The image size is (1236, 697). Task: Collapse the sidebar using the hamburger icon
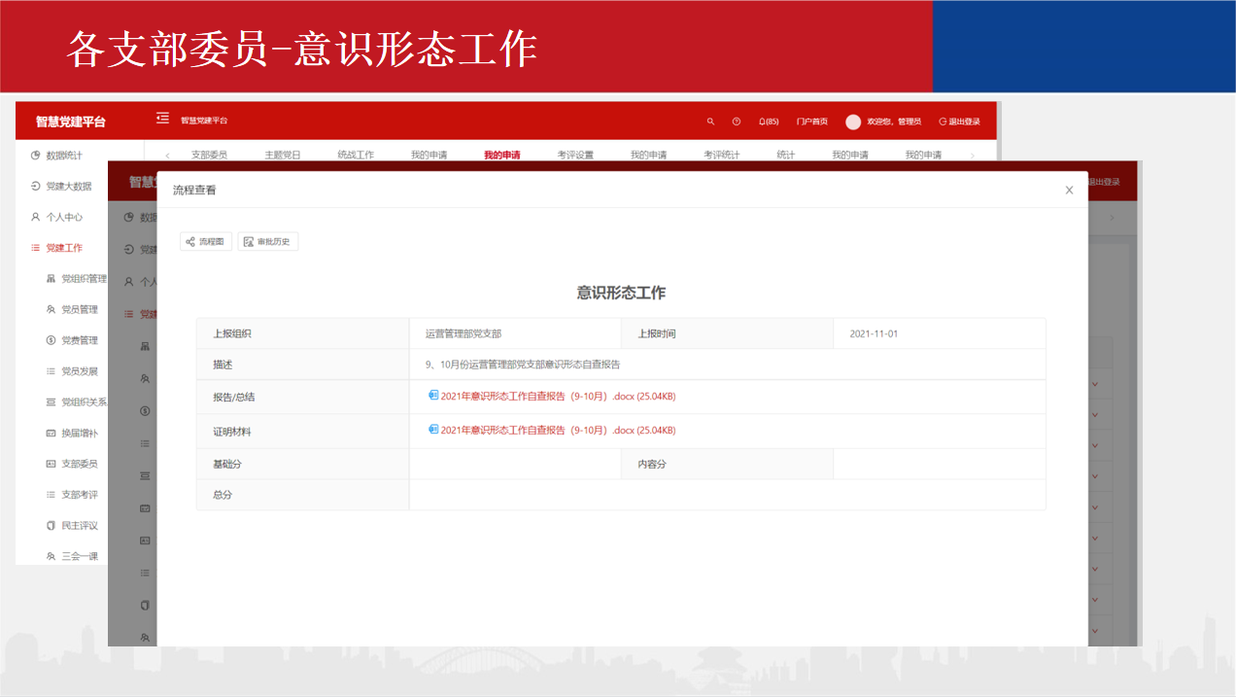click(162, 119)
